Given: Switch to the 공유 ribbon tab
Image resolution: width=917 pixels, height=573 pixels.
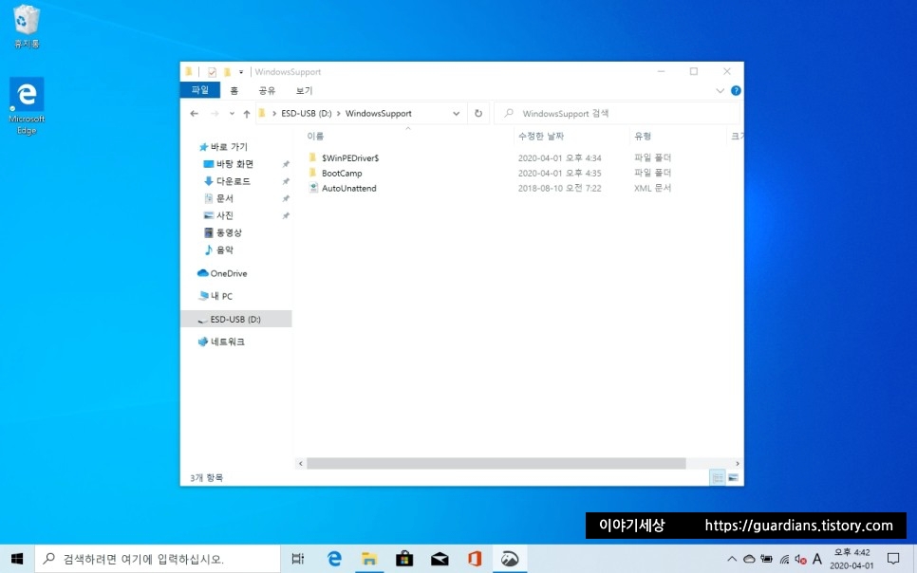Looking at the screenshot, I should tap(267, 91).
